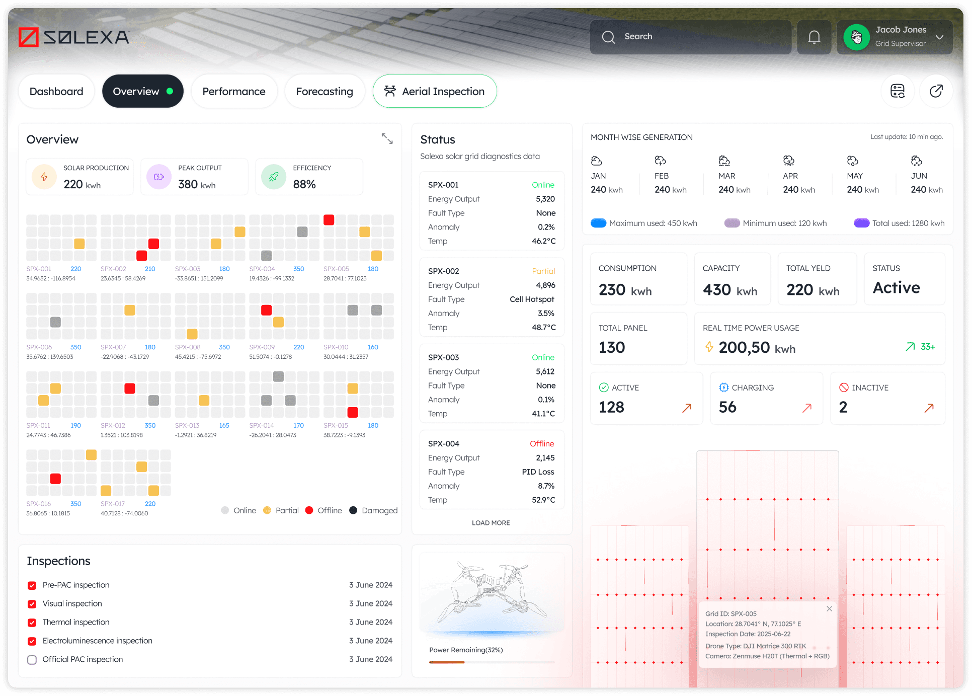Expand the Overview panel with arrows icon
Image resolution: width=972 pixels, height=696 pixels.
pyautogui.click(x=387, y=138)
